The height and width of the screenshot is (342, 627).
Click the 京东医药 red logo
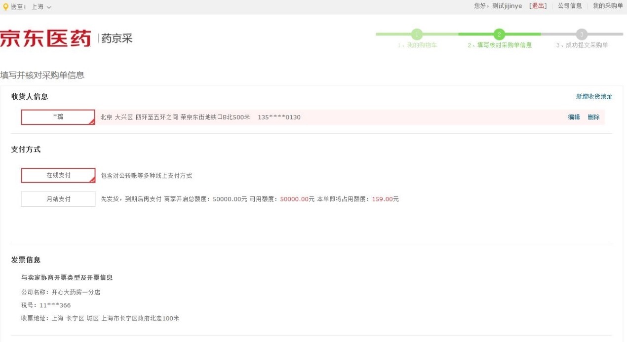coord(45,38)
